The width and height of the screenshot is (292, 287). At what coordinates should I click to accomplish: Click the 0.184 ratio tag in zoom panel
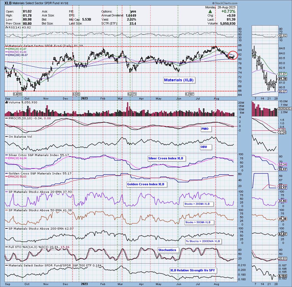click(283, 276)
